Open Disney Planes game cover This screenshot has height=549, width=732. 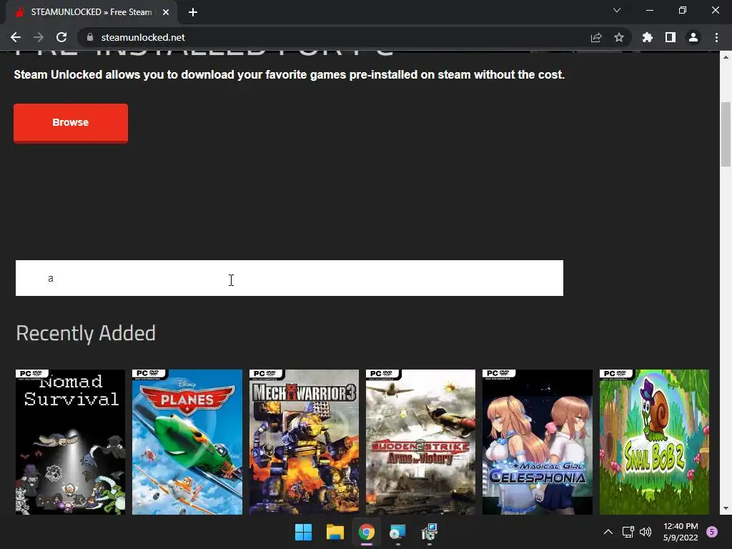click(187, 442)
